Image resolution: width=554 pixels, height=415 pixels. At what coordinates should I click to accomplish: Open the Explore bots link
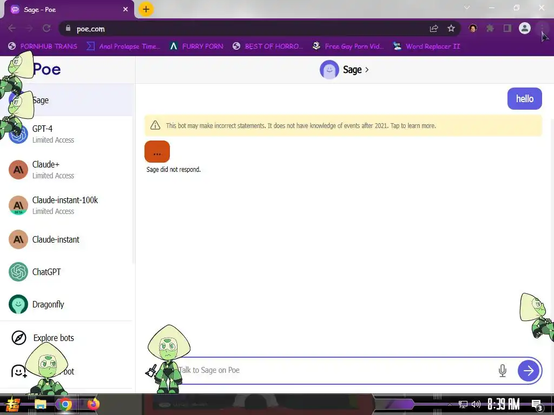[54, 338]
